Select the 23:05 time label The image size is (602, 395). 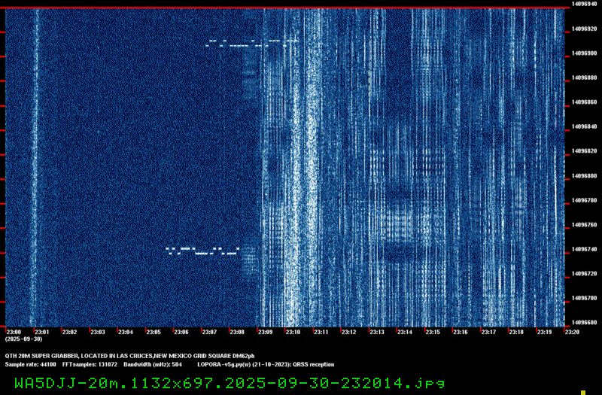click(x=154, y=332)
